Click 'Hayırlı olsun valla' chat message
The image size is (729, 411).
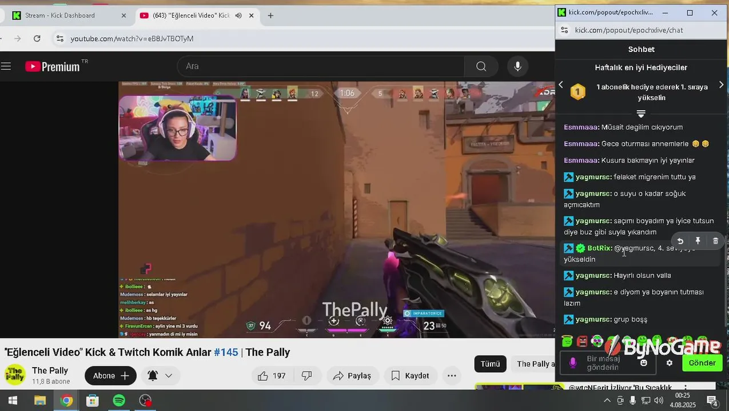642,276
